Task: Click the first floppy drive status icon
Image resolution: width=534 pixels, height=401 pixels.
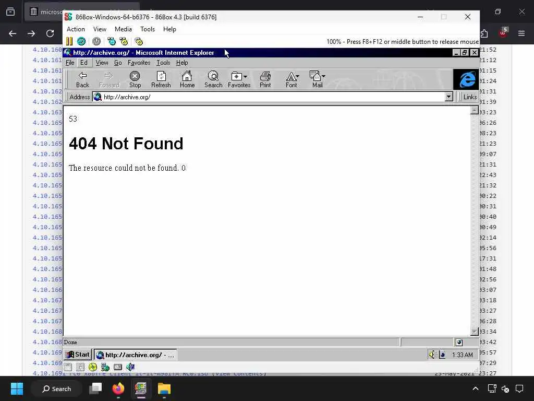Action: [68, 367]
